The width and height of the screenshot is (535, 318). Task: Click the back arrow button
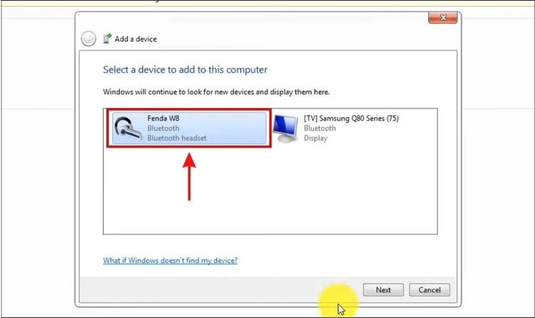89,39
